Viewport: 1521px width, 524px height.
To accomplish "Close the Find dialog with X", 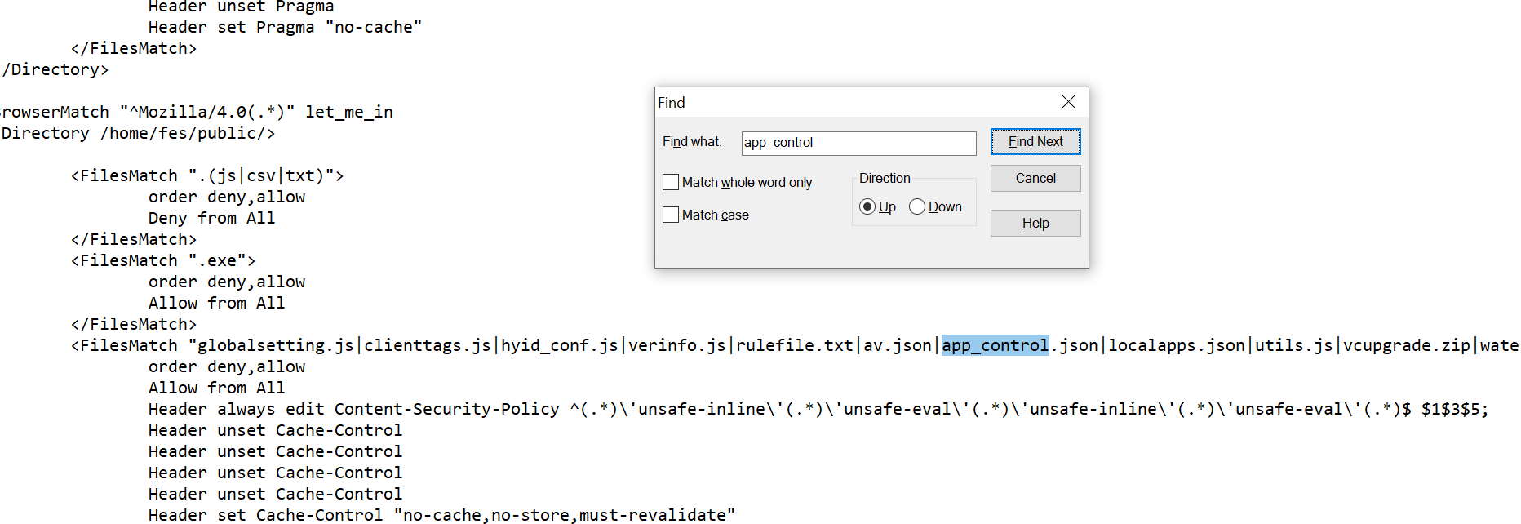I will click(1068, 102).
